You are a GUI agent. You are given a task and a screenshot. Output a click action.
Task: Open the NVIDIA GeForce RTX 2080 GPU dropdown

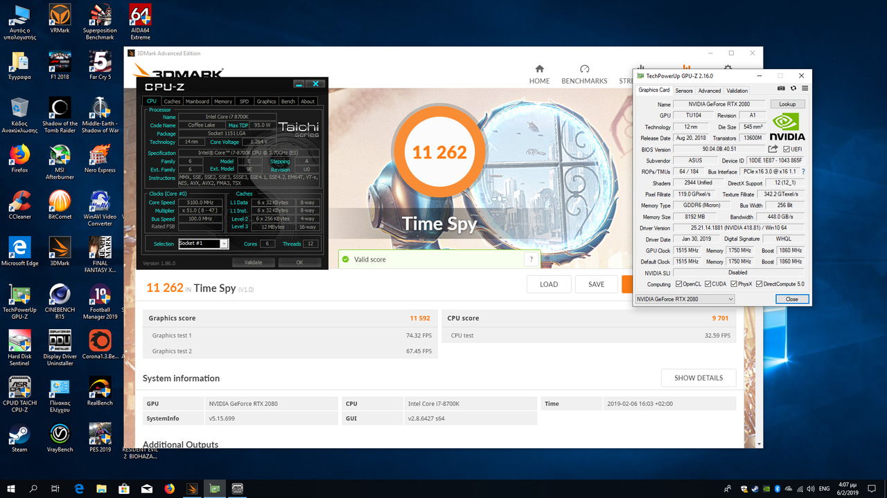tap(685, 299)
